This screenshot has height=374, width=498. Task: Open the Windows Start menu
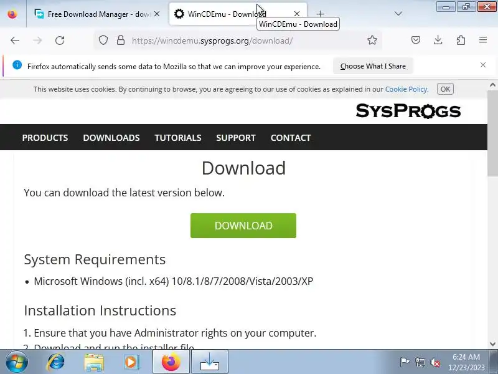click(x=16, y=362)
